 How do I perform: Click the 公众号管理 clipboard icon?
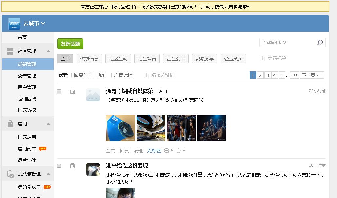point(10,174)
